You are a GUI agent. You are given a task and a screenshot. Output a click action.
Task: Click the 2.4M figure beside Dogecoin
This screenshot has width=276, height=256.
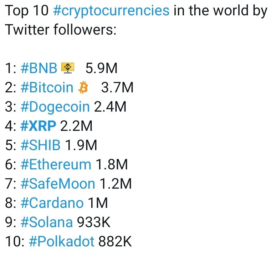[x=110, y=107]
